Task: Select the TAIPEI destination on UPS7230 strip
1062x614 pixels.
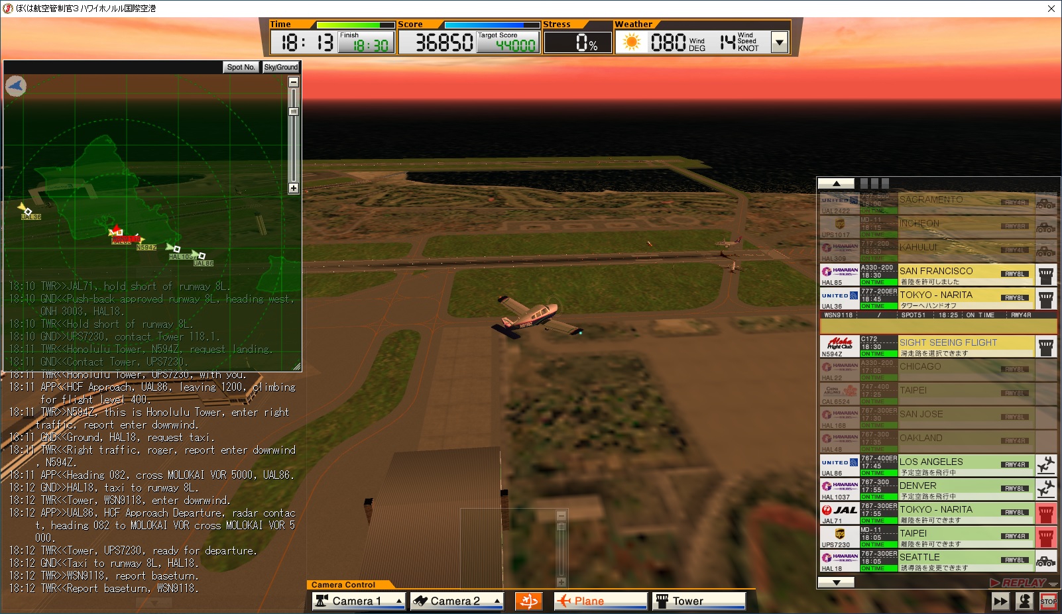Action: (914, 533)
